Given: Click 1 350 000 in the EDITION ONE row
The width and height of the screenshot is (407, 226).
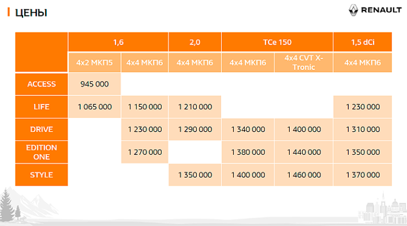Looking at the screenshot, I should 363,152.
